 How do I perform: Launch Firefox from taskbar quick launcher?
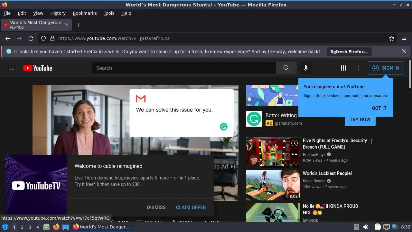tap(56, 227)
